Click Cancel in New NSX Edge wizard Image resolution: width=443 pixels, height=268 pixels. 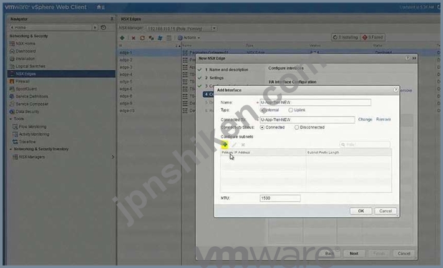[404, 254]
